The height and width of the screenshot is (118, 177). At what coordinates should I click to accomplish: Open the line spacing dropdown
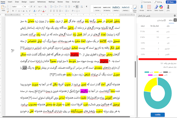click(x=66, y=11)
